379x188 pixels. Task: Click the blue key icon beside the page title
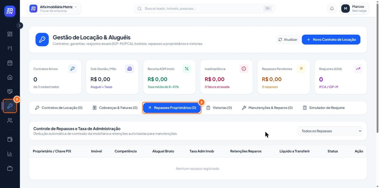(x=42, y=40)
